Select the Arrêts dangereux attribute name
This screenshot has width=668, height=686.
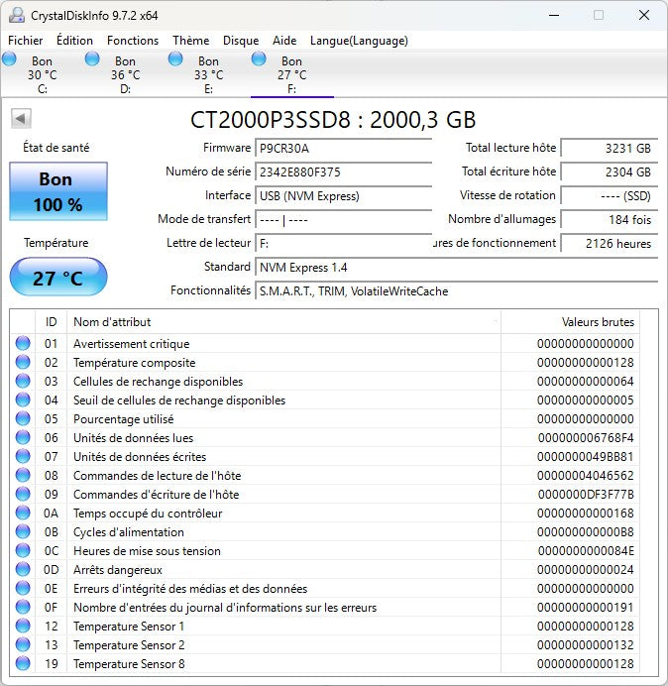click(118, 570)
